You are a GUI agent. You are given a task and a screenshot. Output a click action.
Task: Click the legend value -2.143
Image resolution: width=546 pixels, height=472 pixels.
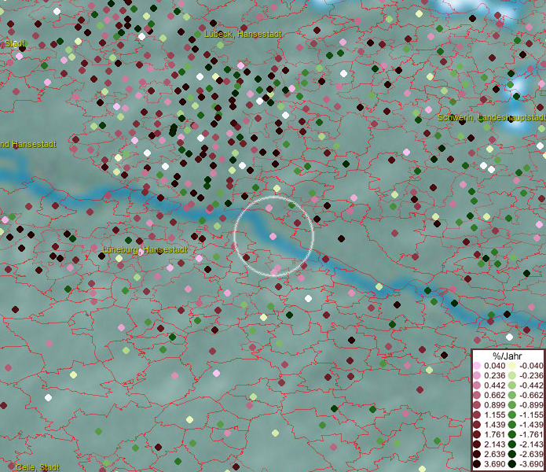(x=531, y=444)
